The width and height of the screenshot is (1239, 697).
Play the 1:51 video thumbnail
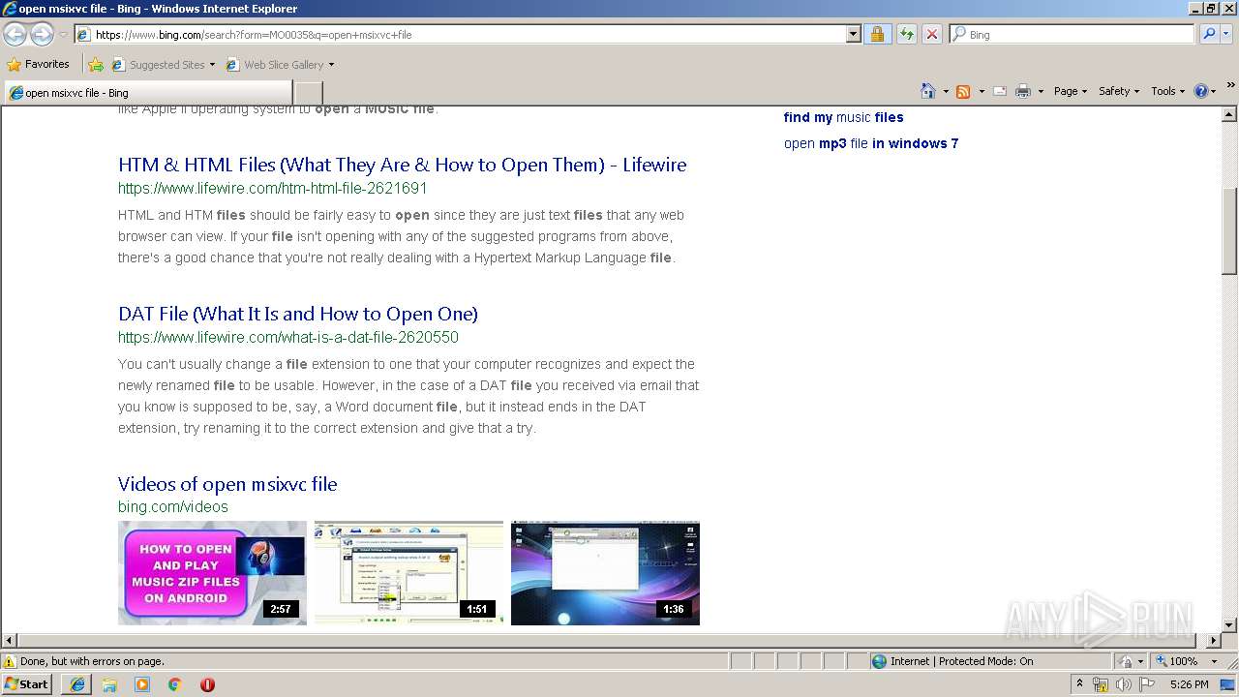tap(408, 573)
